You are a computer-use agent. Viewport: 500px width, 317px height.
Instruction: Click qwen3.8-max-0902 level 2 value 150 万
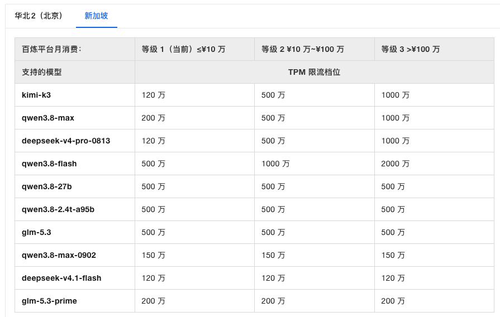(273, 255)
